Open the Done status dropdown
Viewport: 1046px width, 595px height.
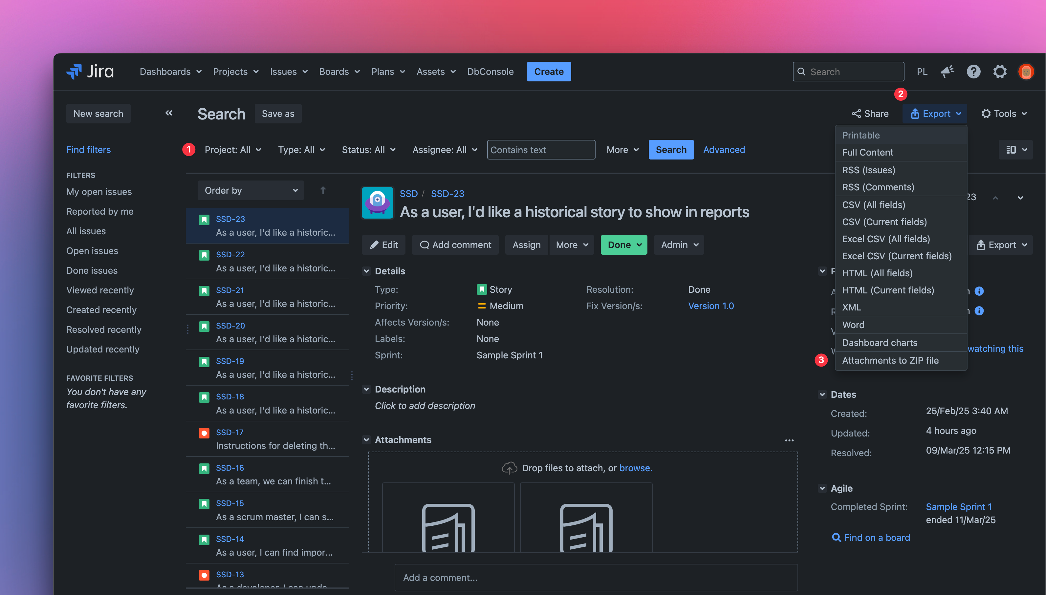coord(624,245)
